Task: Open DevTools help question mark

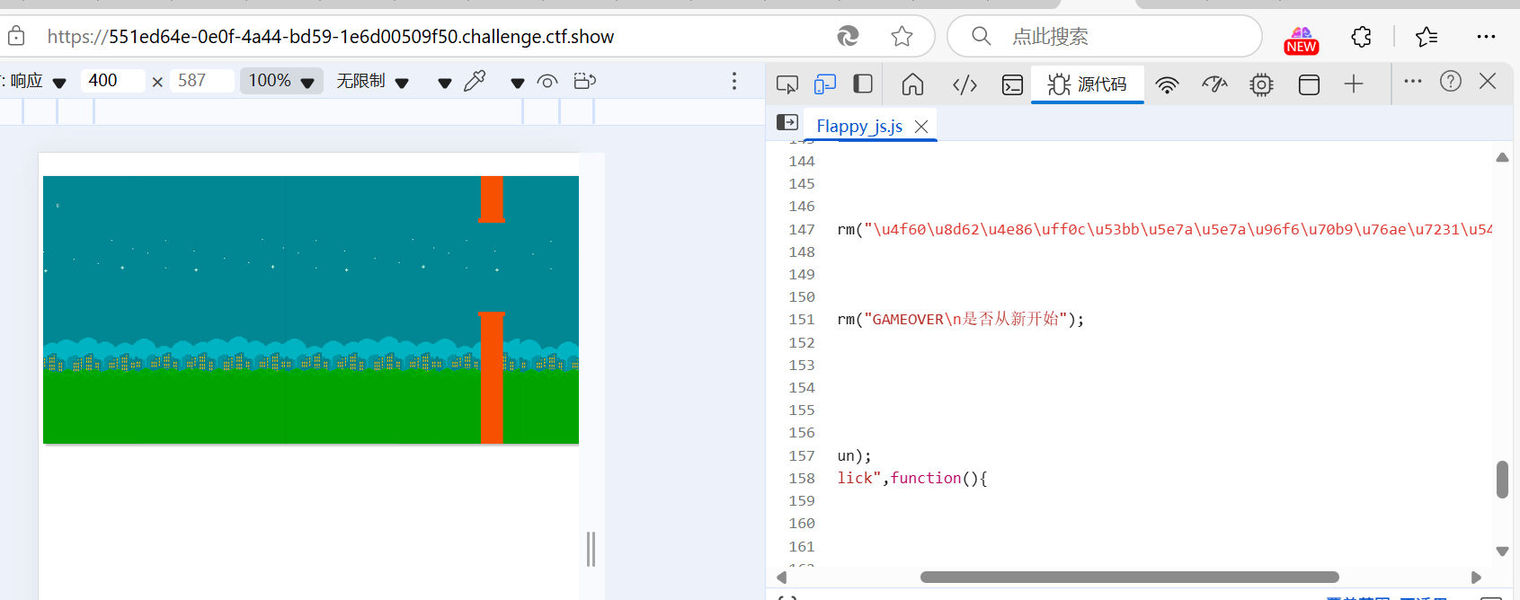Action: click(x=1450, y=81)
